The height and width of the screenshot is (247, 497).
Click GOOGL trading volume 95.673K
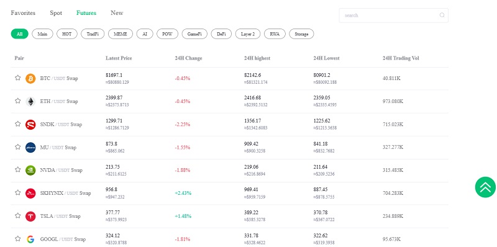point(392,239)
